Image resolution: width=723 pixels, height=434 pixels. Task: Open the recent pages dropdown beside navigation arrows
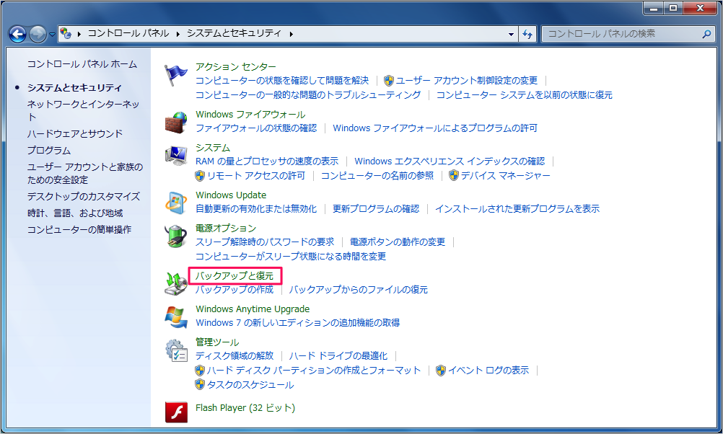[x=52, y=34]
